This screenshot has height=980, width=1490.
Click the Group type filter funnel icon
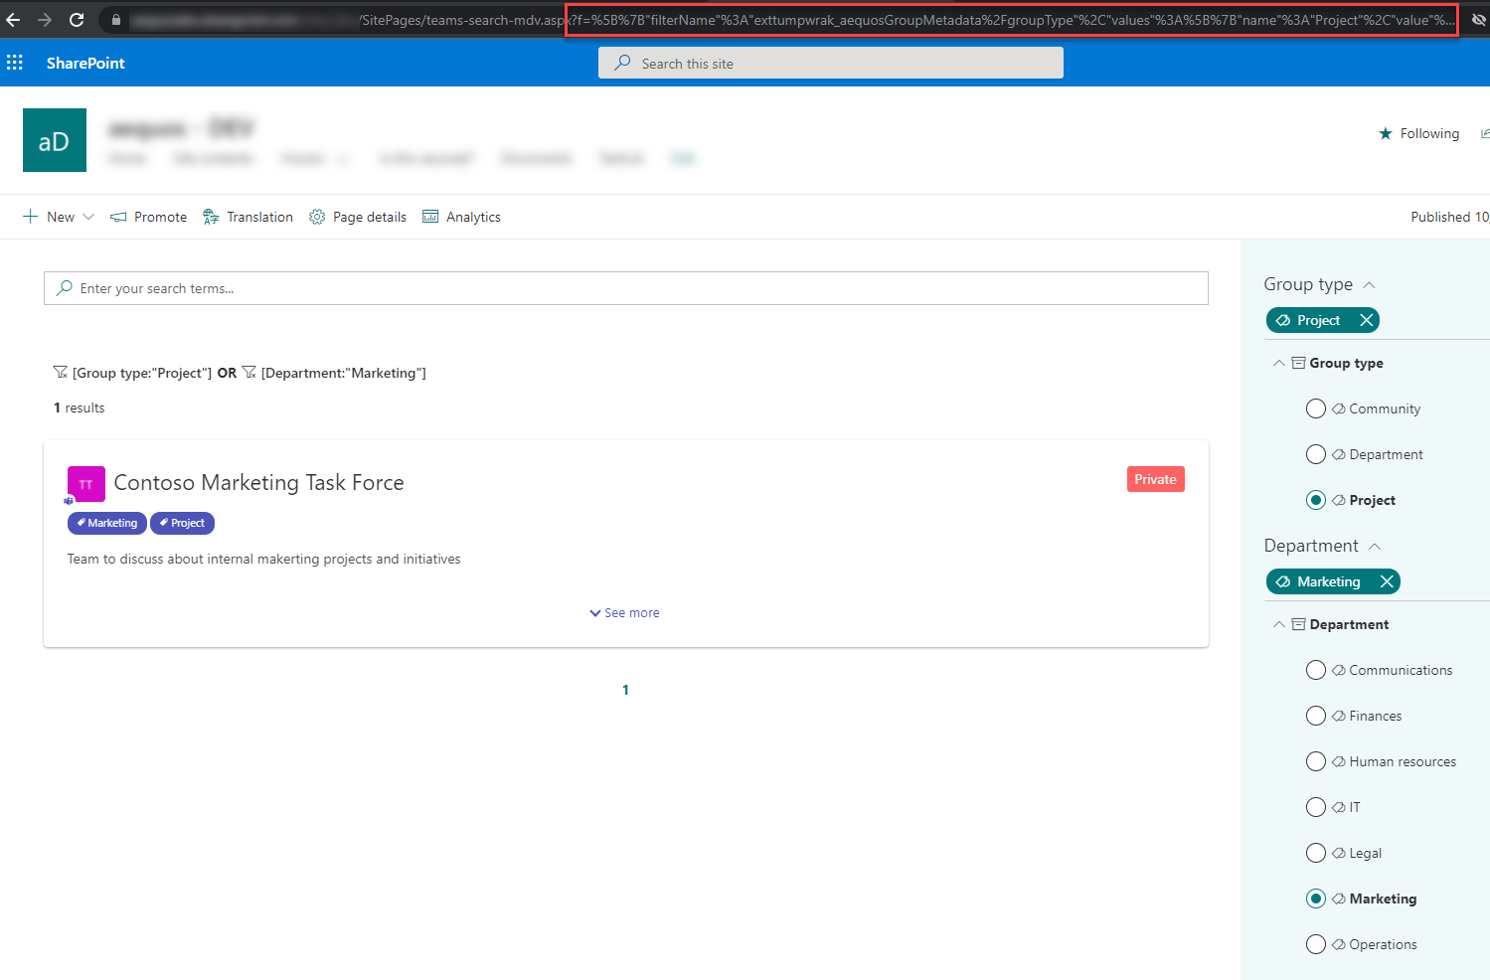click(61, 373)
